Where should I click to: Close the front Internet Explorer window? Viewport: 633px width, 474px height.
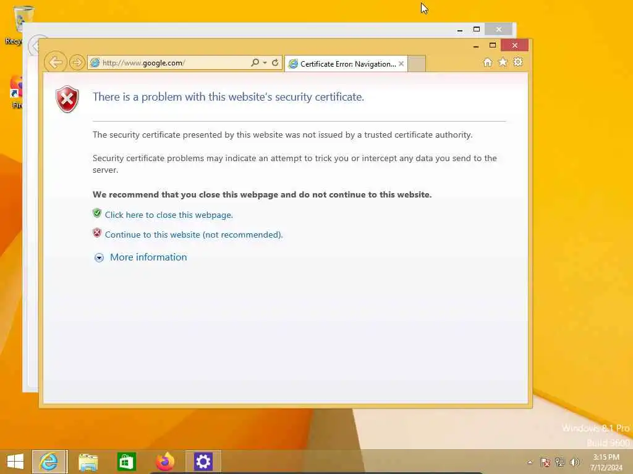click(515, 45)
